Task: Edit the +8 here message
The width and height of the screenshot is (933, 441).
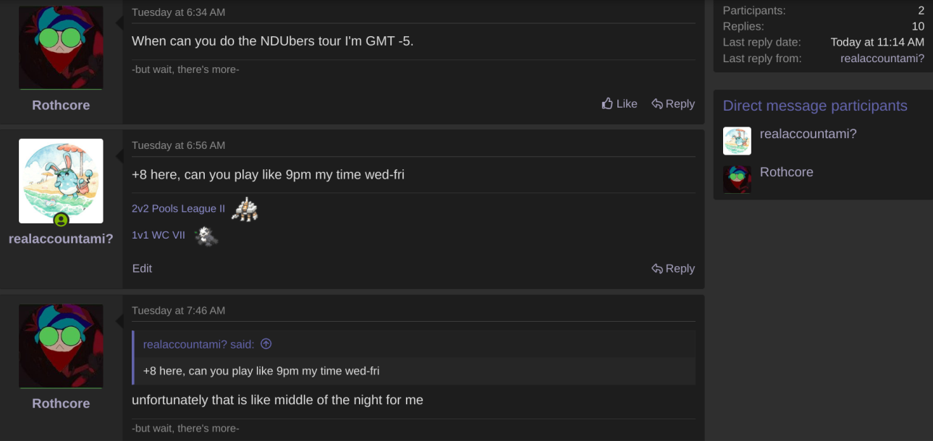Action: (x=142, y=269)
